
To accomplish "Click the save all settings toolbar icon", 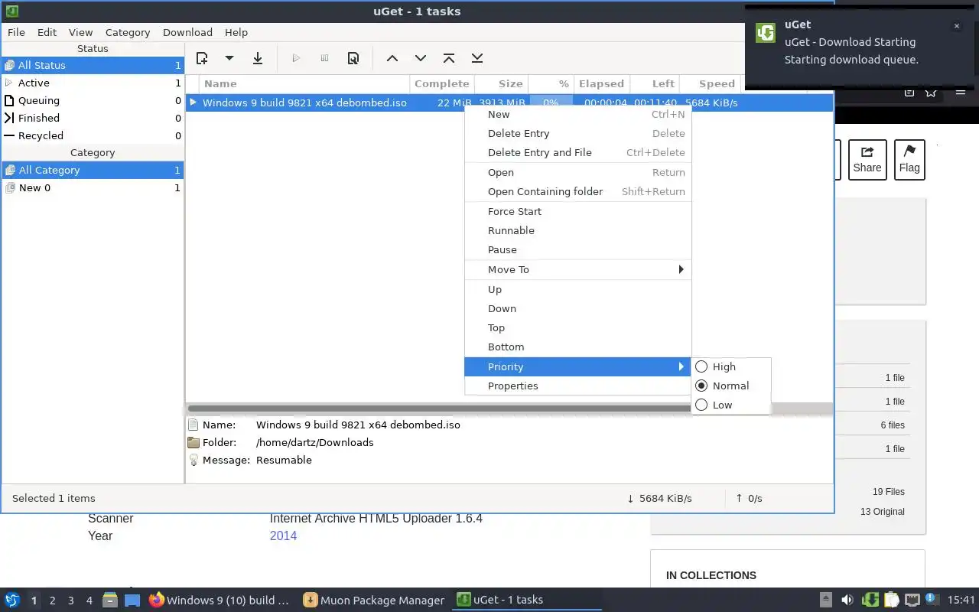I will (258, 58).
